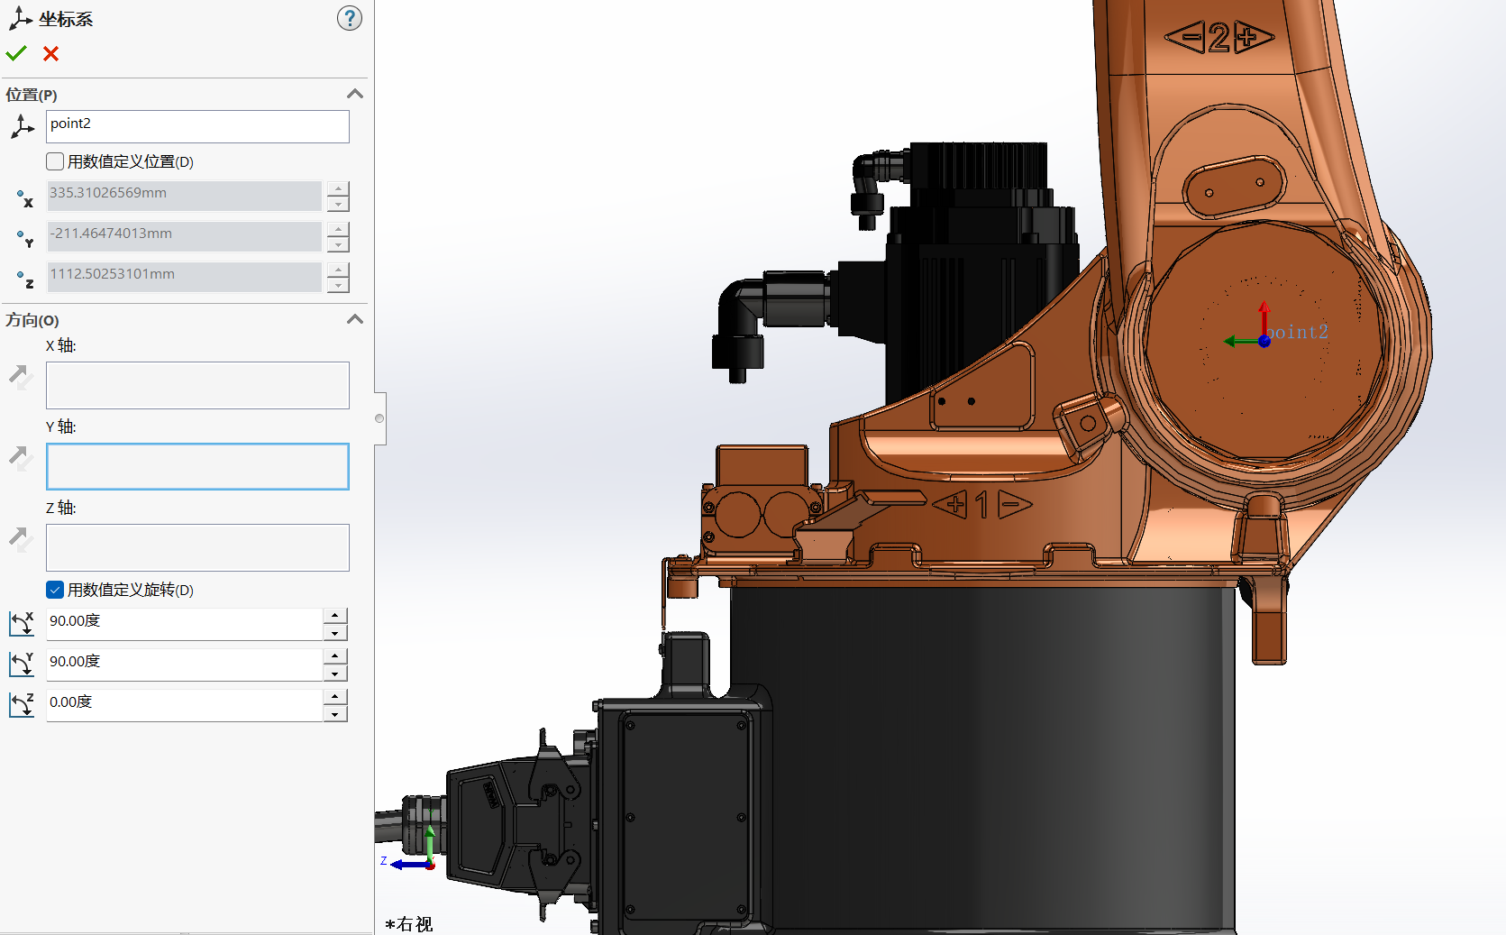Click the Y axis reverse direction arrow icon
The height and width of the screenshot is (935, 1506).
coord(21,458)
